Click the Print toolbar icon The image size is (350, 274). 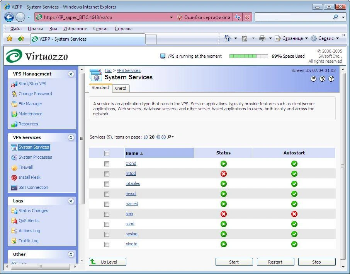pos(262,38)
